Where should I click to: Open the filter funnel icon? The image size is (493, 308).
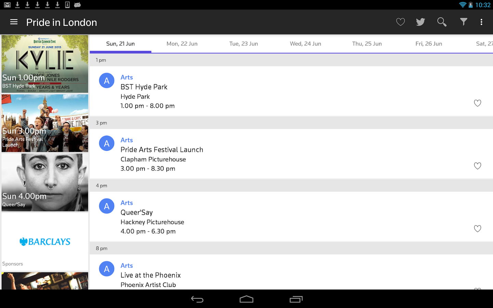tap(464, 22)
